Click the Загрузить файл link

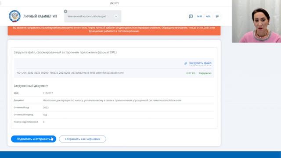pos(200,63)
